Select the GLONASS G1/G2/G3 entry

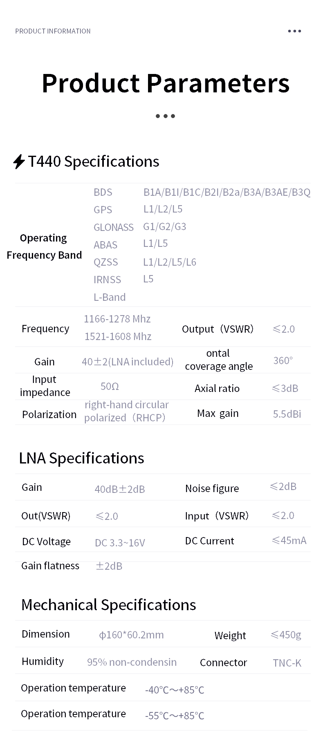tap(164, 226)
